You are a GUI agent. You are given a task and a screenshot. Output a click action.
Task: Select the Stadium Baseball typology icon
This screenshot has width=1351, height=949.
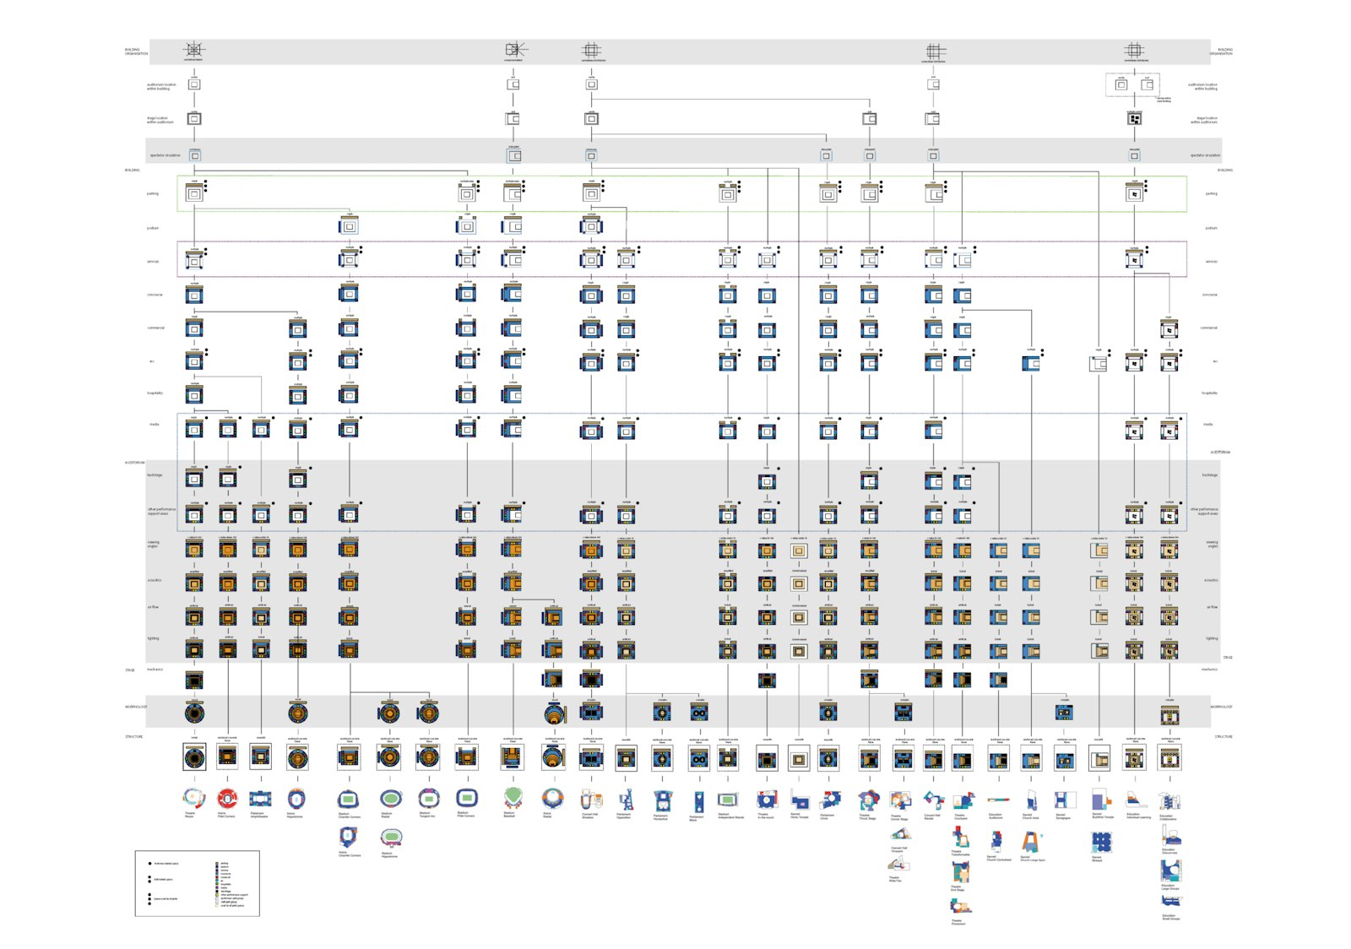(513, 797)
